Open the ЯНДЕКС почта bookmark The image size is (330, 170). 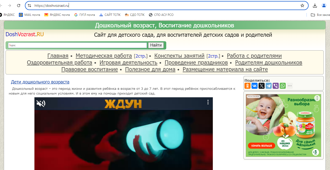(x=57, y=15)
